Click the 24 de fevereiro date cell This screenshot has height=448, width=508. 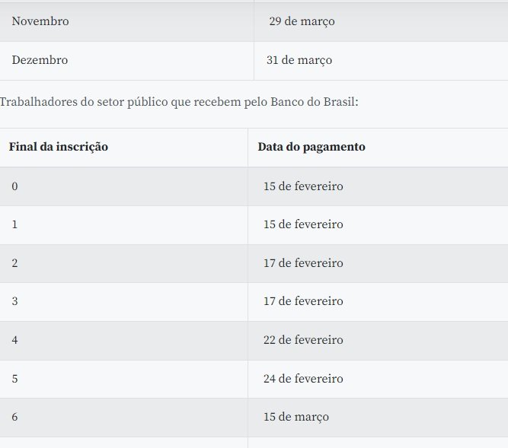pos(303,379)
